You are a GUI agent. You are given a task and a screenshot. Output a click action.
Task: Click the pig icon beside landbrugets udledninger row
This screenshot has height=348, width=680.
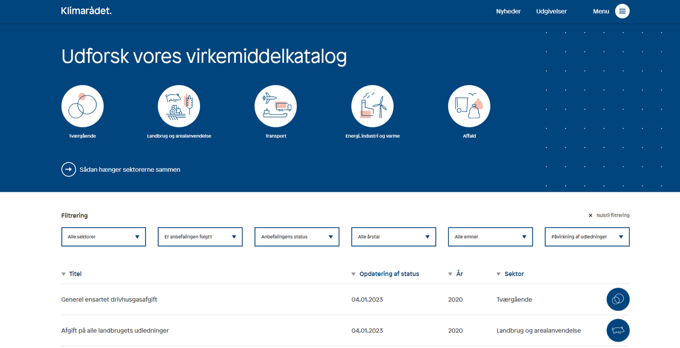[x=618, y=330]
